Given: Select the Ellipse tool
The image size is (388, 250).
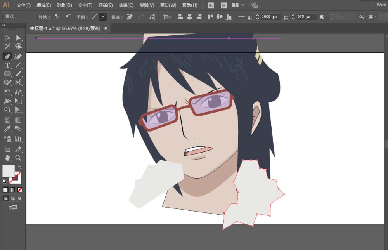Looking at the screenshot, I should (7, 74).
